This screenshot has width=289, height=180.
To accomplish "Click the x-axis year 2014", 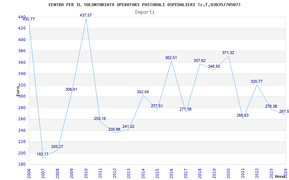I will [143, 174].
